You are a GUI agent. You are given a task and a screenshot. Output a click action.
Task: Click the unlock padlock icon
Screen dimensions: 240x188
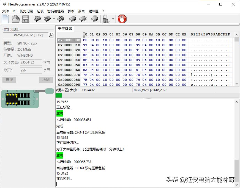(x=106, y=19)
